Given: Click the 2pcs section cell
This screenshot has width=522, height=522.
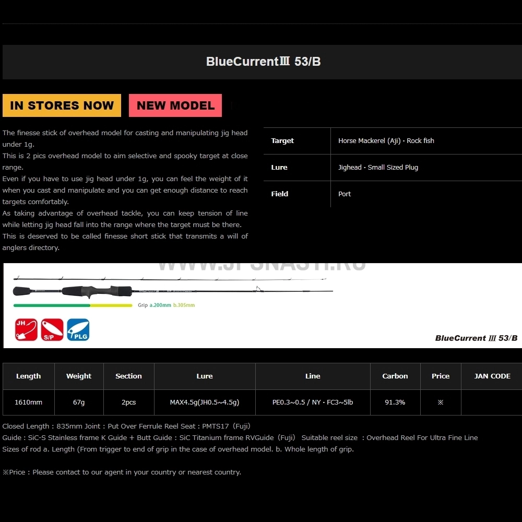Looking at the screenshot, I should [x=129, y=402].
